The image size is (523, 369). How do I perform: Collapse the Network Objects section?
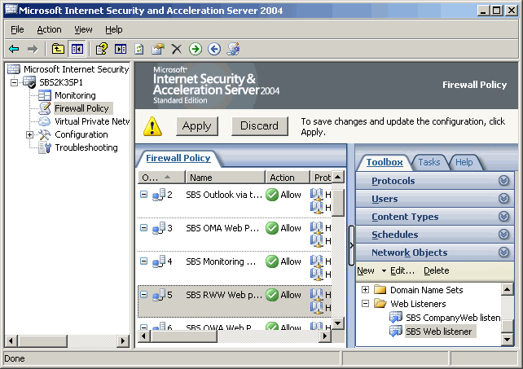point(503,253)
